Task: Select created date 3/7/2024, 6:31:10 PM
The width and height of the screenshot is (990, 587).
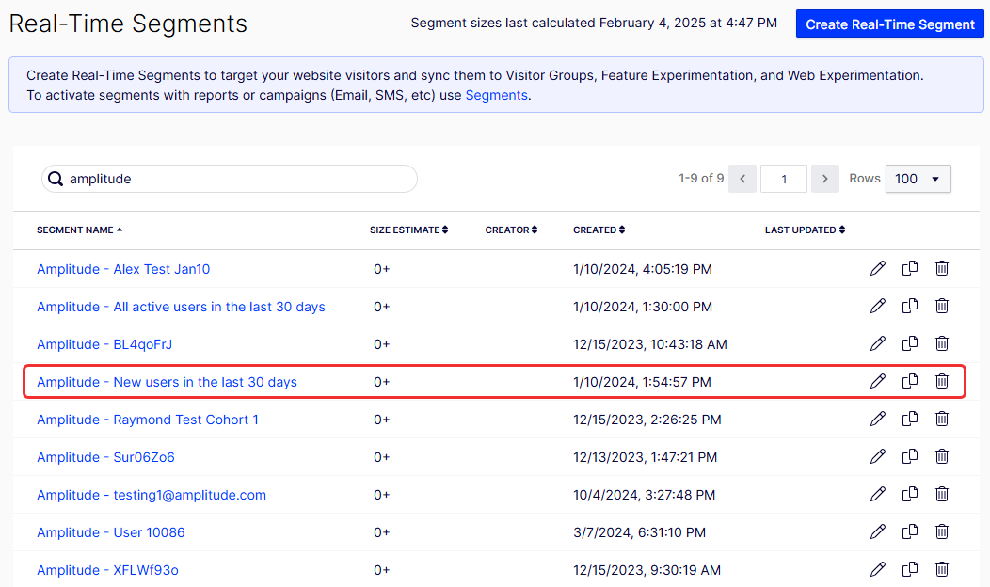Action: pos(640,532)
